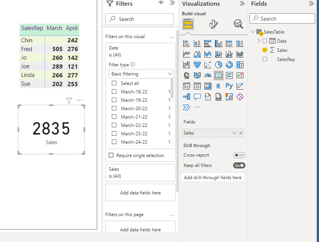Click the filter icon above the card visual

point(69,100)
